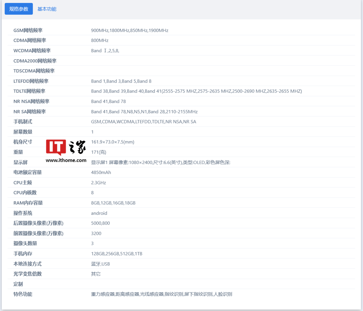Click the GSM网络频率 row label
The height and width of the screenshot is (311, 363).
28,30
